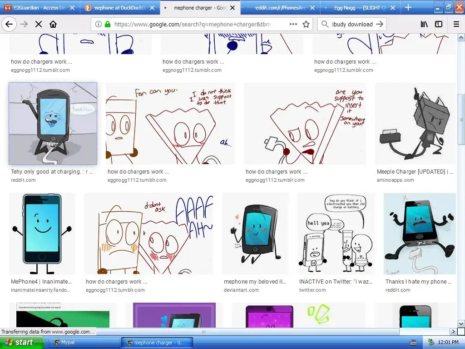Open a new browser tab
Viewport: 465px width, 349px height.
(408, 7)
